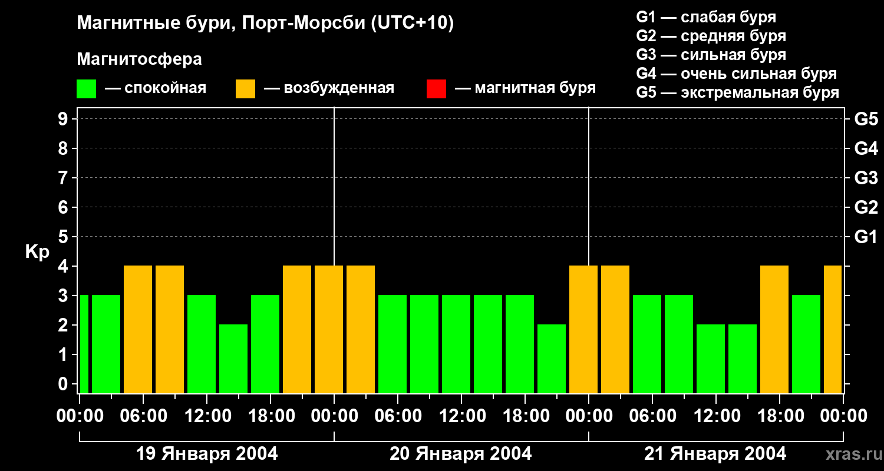This screenshot has height=471, width=884.
Task: Select the 'G4 — очень сильная буря' legend line
Action: pyautogui.click(x=736, y=74)
